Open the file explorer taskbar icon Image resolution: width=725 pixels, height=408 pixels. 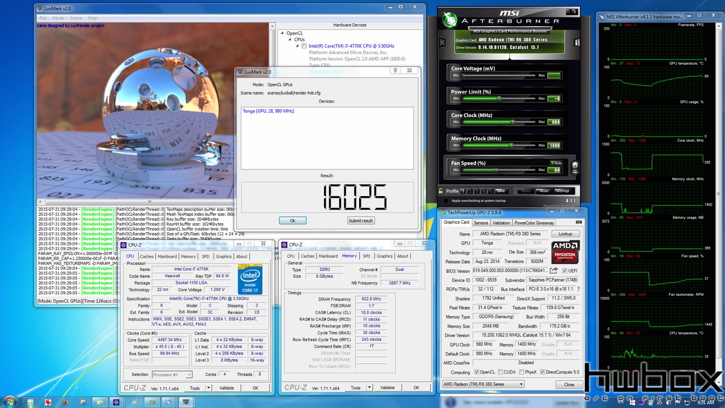[99, 402]
